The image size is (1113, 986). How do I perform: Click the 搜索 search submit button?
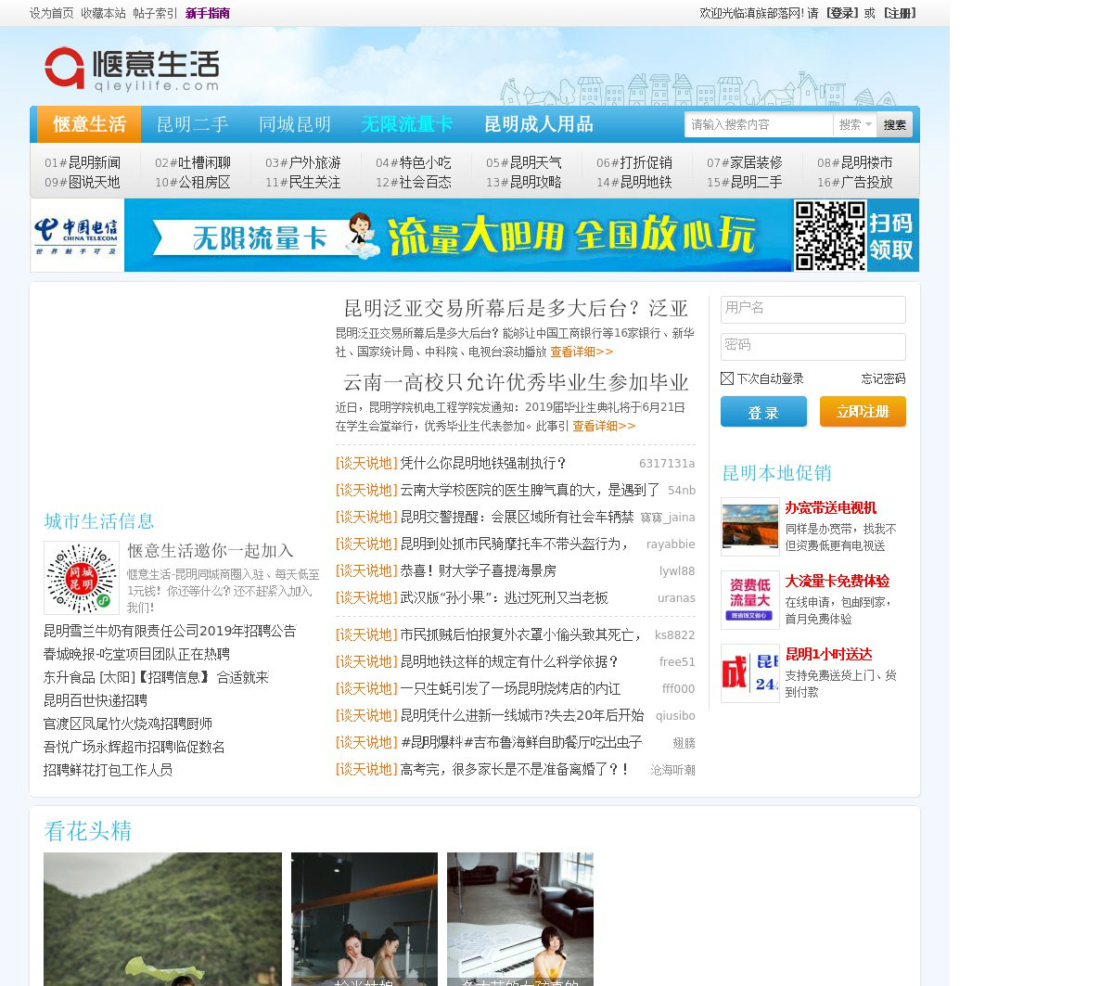coord(895,124)
